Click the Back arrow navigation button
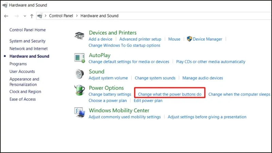The width and height of the screenshot is (272, 153). click(6, 16)
